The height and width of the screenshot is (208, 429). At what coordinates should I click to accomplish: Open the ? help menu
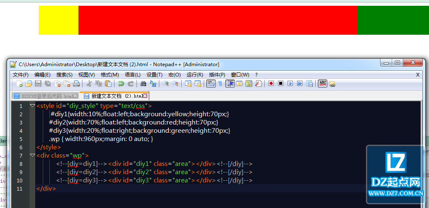pos(256,75)
